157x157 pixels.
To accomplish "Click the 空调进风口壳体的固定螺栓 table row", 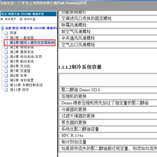I will click(108, 18).
